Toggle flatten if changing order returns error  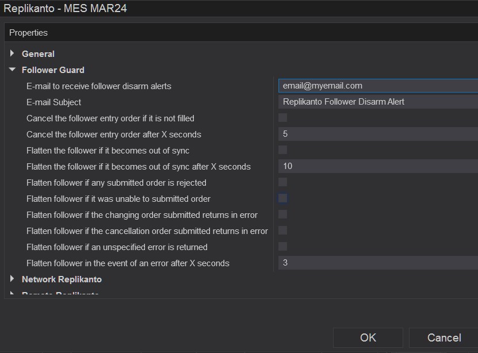[x=282, y=214]
